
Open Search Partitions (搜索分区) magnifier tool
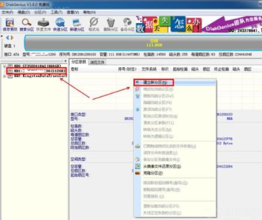pyautogui.click(x=27, y=25)
